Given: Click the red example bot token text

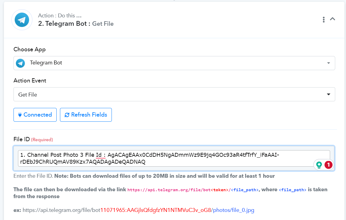Looking at the screenshot, I should click(156, 210).
